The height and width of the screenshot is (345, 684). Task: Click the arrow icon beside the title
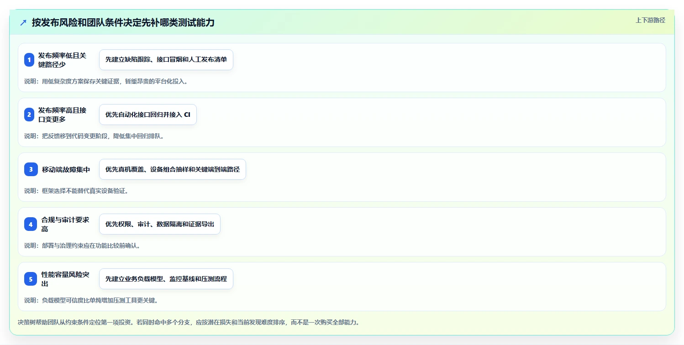tap(23, 23)
